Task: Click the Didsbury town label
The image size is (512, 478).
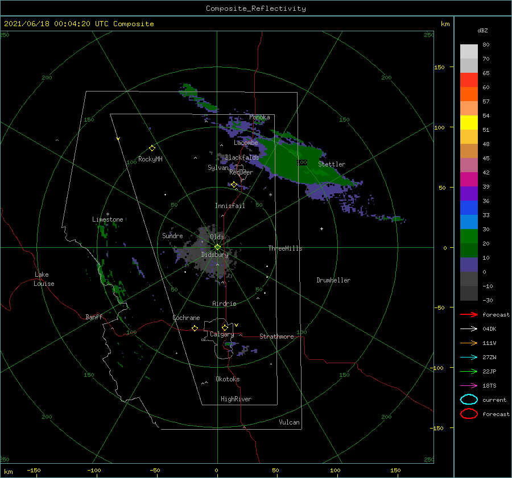Action: (214, 255)
